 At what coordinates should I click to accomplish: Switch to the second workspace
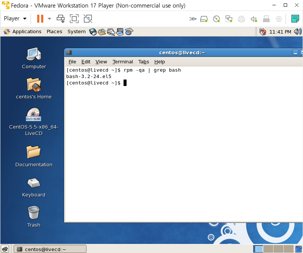coord(268,249)
